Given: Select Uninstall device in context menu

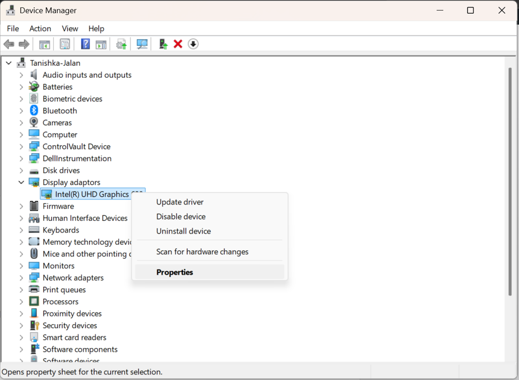Looking at the screenshot, I should [210, 231].
